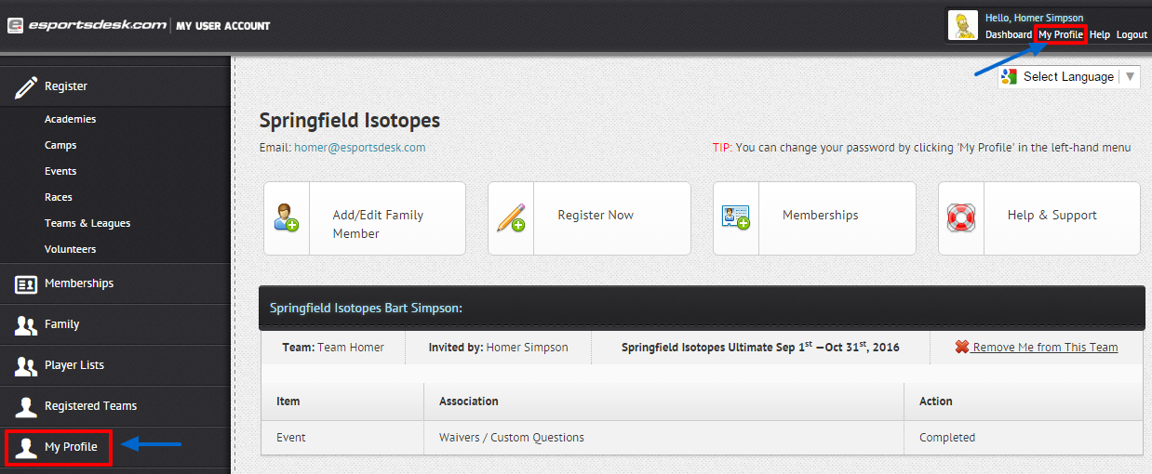Click the Register Now pencil icon
Screen dimensions: 1152x474
point(511,217)
